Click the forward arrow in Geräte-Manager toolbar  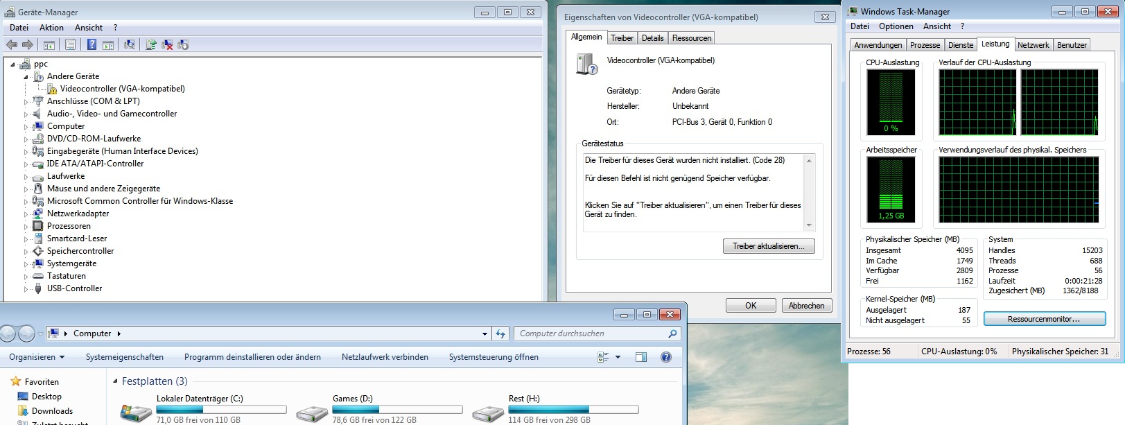coord(28,44)
